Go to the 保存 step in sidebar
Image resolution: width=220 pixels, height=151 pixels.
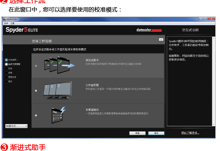[9, 73]
